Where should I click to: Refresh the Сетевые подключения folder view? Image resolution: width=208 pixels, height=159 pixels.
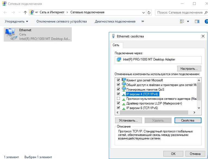(x=149, y=12)
